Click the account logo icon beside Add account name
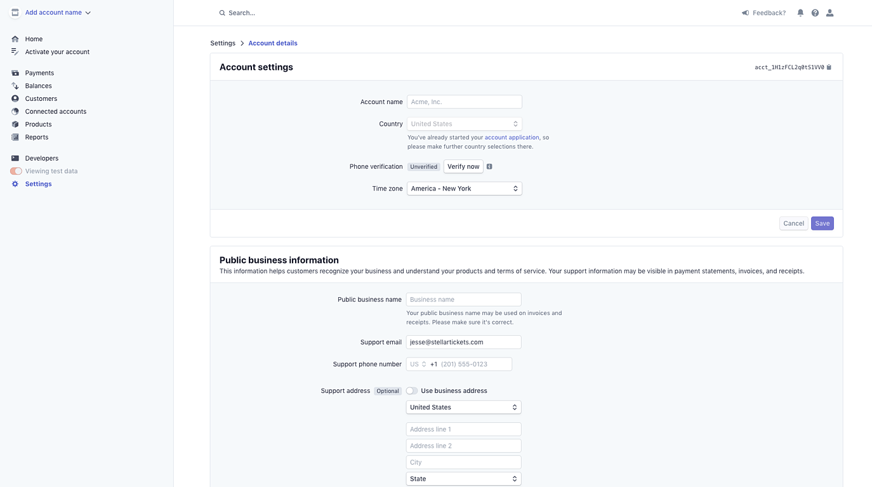The image size is (872, 487). click(15, 13)
